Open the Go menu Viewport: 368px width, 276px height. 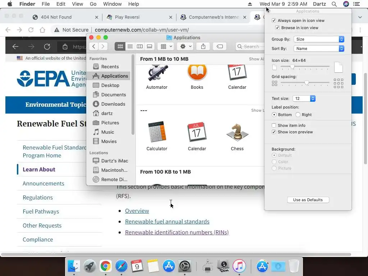tap(93, 4)
